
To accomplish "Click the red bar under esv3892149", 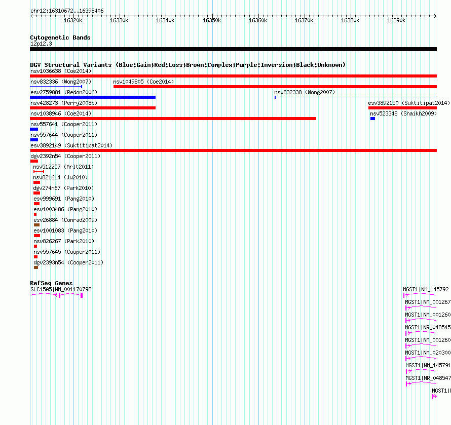I will 233,150.
